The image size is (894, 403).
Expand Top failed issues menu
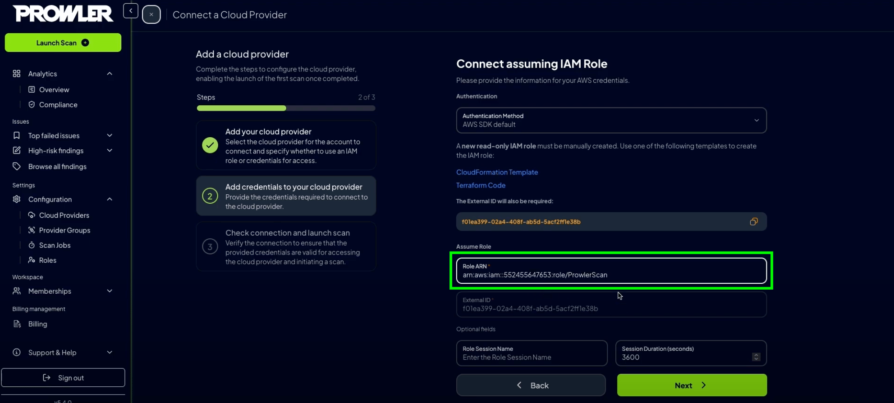coord(110,135)
